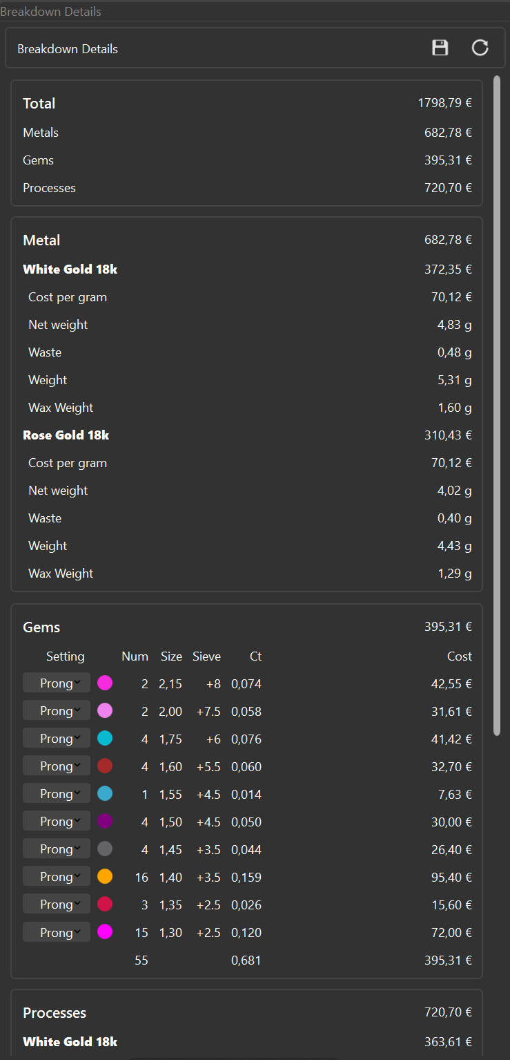510x1060 pixels.
Task: Click the Setting column header in Gems
Action: click(65, 656)
